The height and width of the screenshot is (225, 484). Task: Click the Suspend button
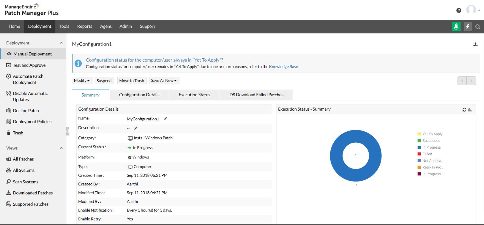pyautogui.click(x=104, y=81)
